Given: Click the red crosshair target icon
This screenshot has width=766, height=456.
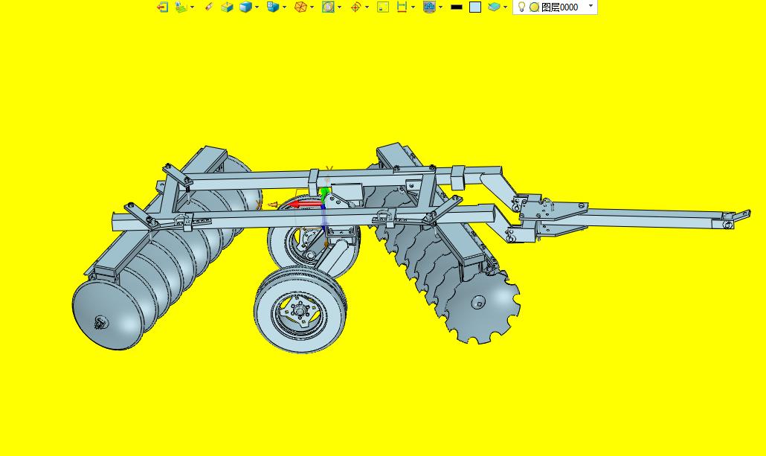Looking at the screenshot, I should [x=355, y=7].
